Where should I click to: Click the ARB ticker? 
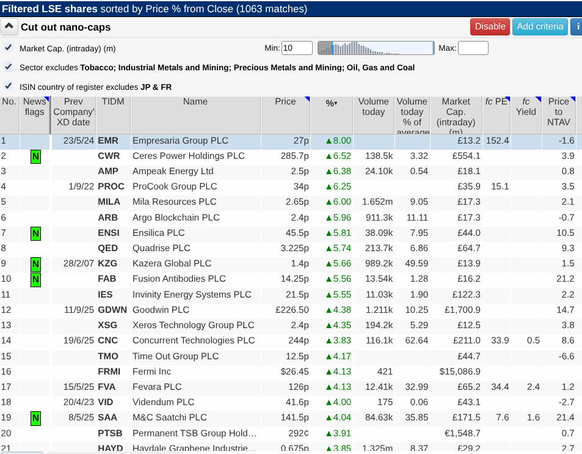pyautogui.click(x=107, y=218)
